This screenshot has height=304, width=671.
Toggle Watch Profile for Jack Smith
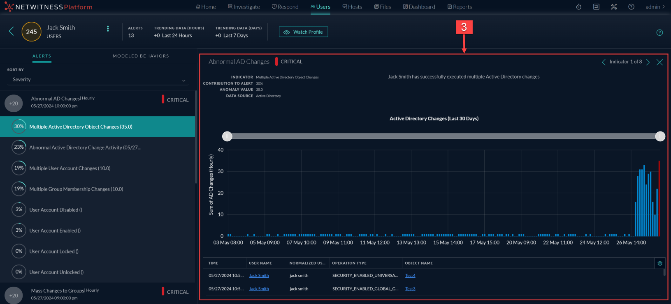pos(303,32)
